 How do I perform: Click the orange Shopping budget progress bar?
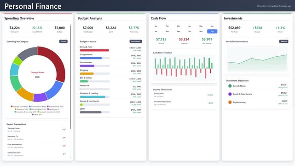[95, 73]
